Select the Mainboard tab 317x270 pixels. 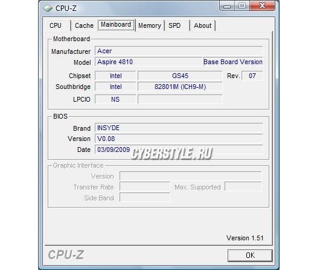(x=116, y=25)
